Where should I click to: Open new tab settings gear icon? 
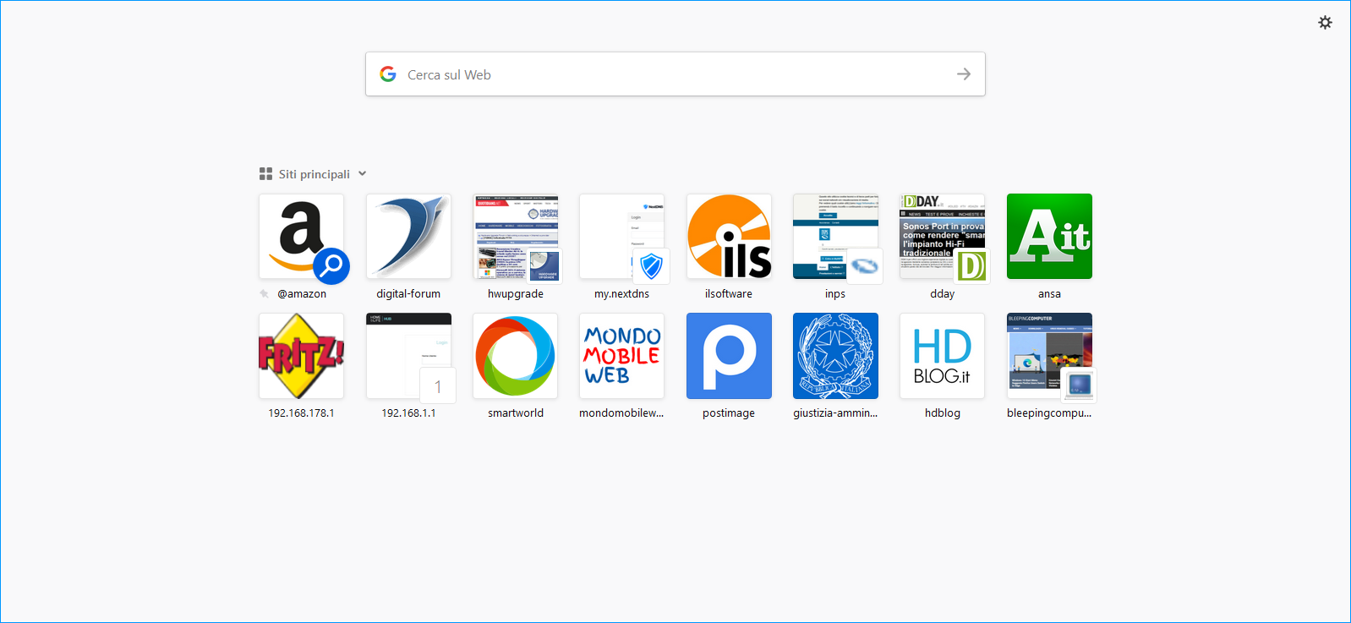[x=1325, y=23]
